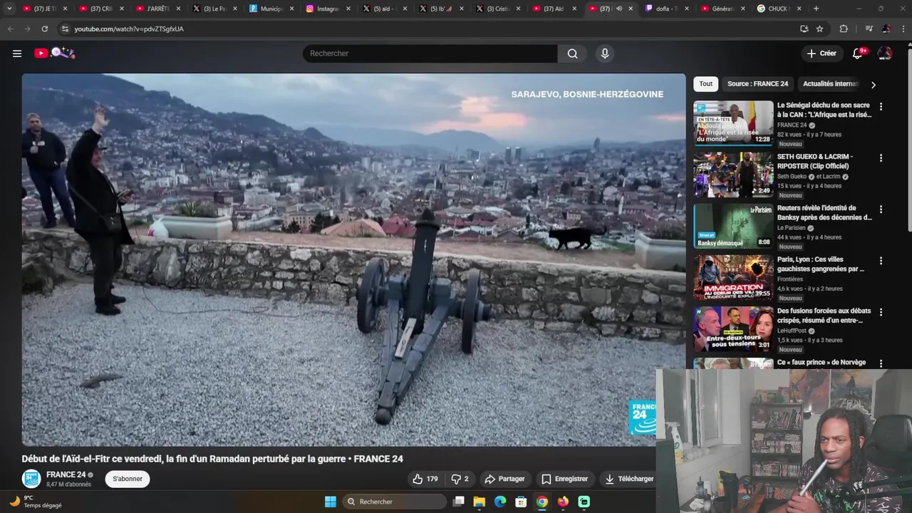Open the tab search dropdown arrow

(9, 9)
